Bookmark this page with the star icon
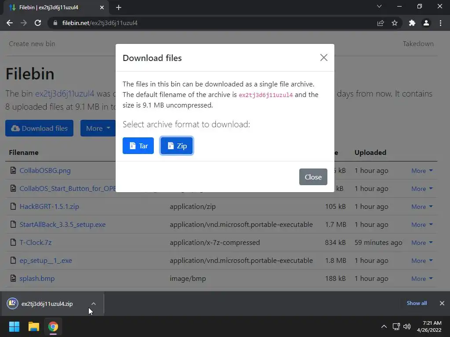This screenshot has width=450, height=337. coord(395,23)
